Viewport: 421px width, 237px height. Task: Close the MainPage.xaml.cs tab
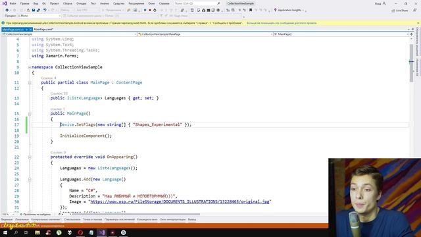(x=31, y=29)
